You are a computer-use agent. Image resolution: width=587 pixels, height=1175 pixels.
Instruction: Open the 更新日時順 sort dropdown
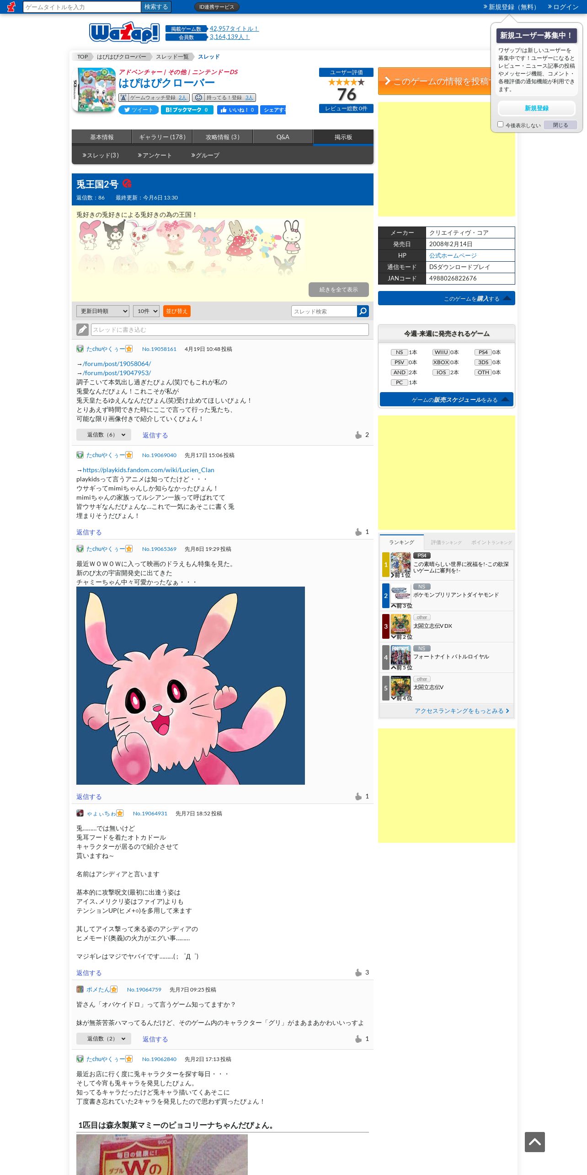click(x=103, y=311)
